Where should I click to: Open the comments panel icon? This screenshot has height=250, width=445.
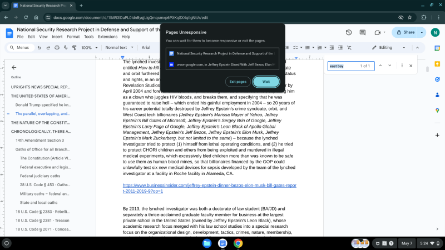pyautogui.click(x=362, y=33)
